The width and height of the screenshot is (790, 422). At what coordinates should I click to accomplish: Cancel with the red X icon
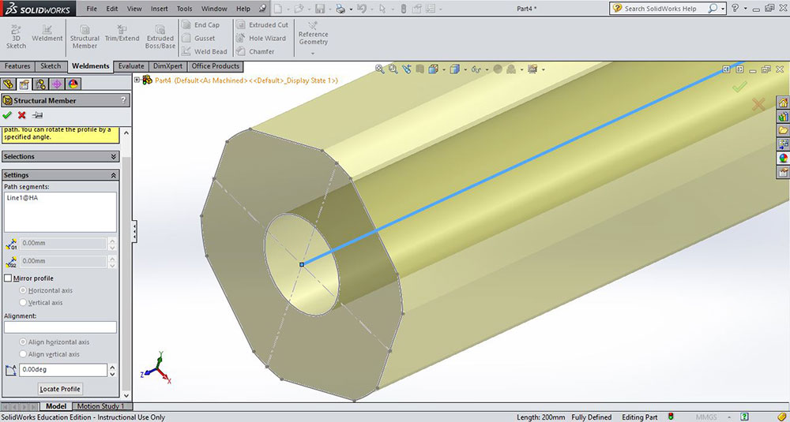22,115
